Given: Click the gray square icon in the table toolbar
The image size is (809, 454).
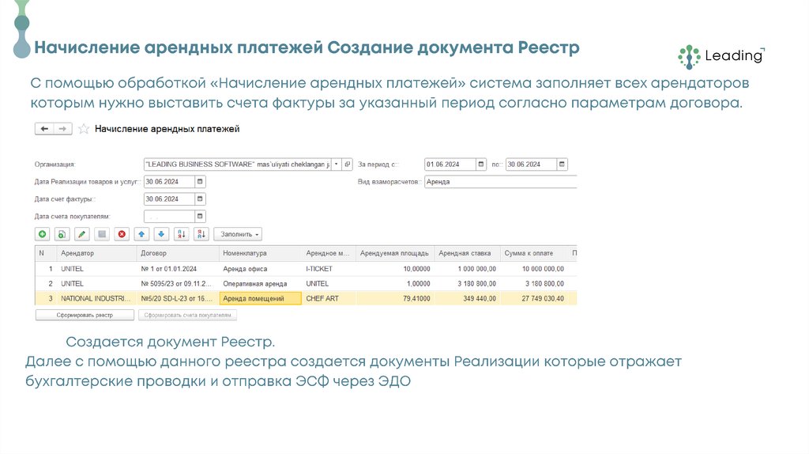Looking at the screenshot, I should (x=102, y=234).
